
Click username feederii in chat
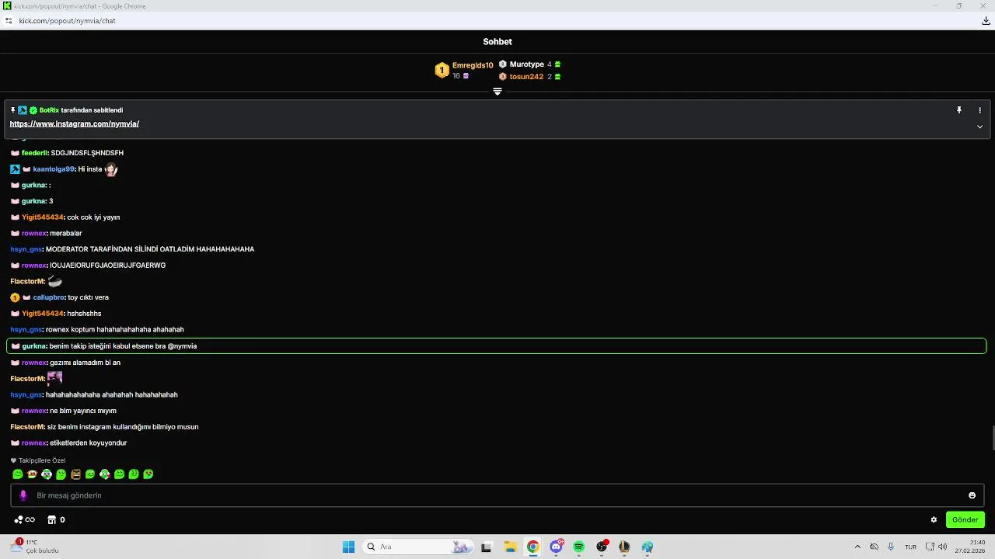(x=35, y=153)
